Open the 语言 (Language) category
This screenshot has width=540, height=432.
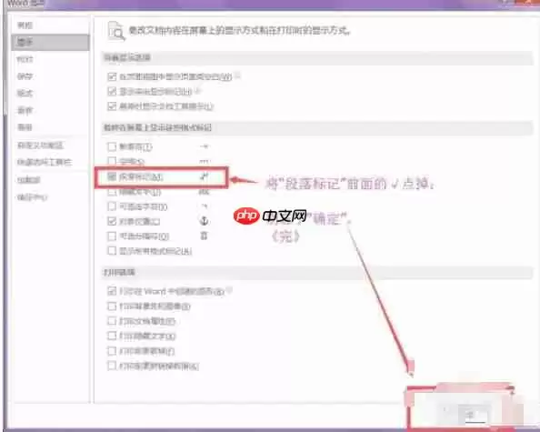25,111
